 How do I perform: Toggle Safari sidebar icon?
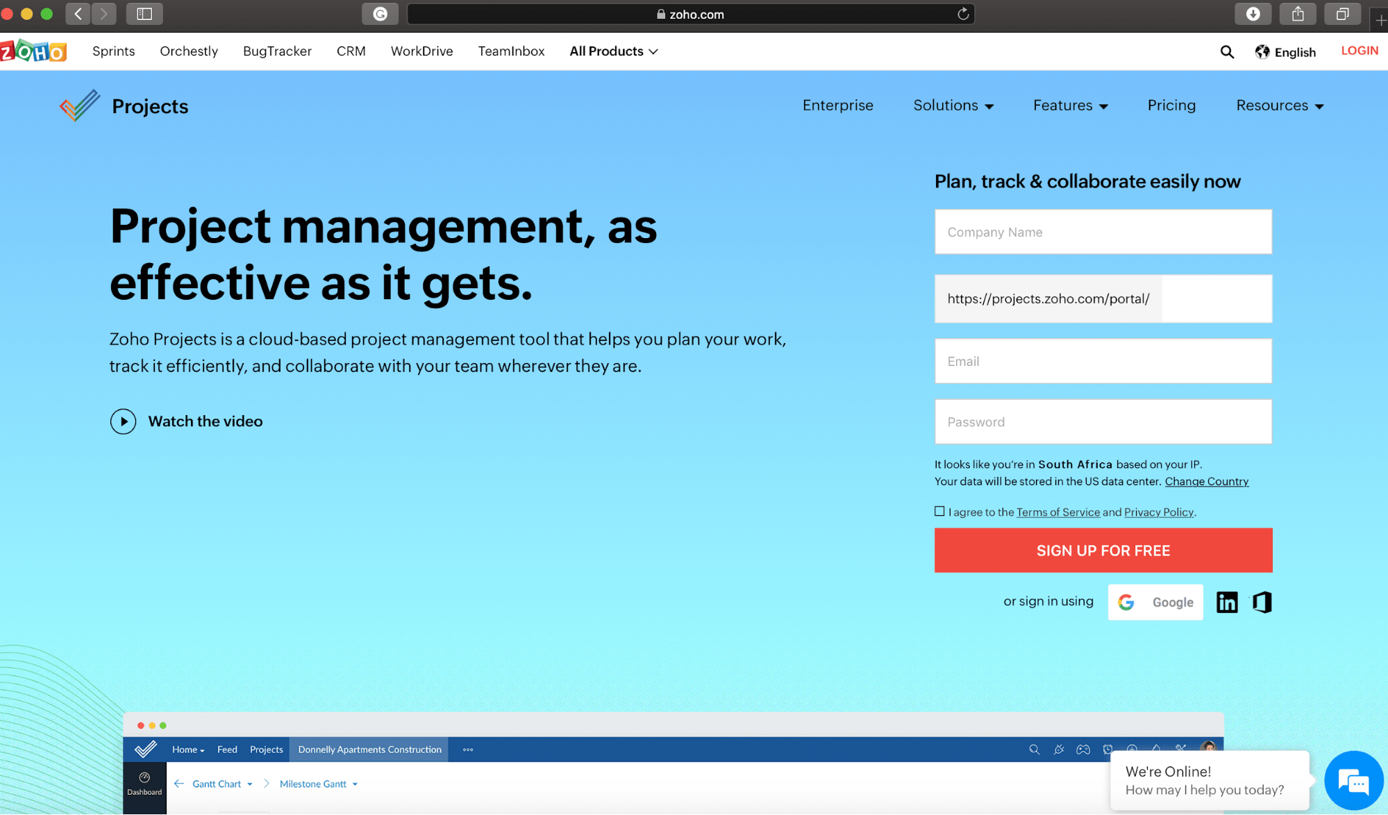pos(144,14)
